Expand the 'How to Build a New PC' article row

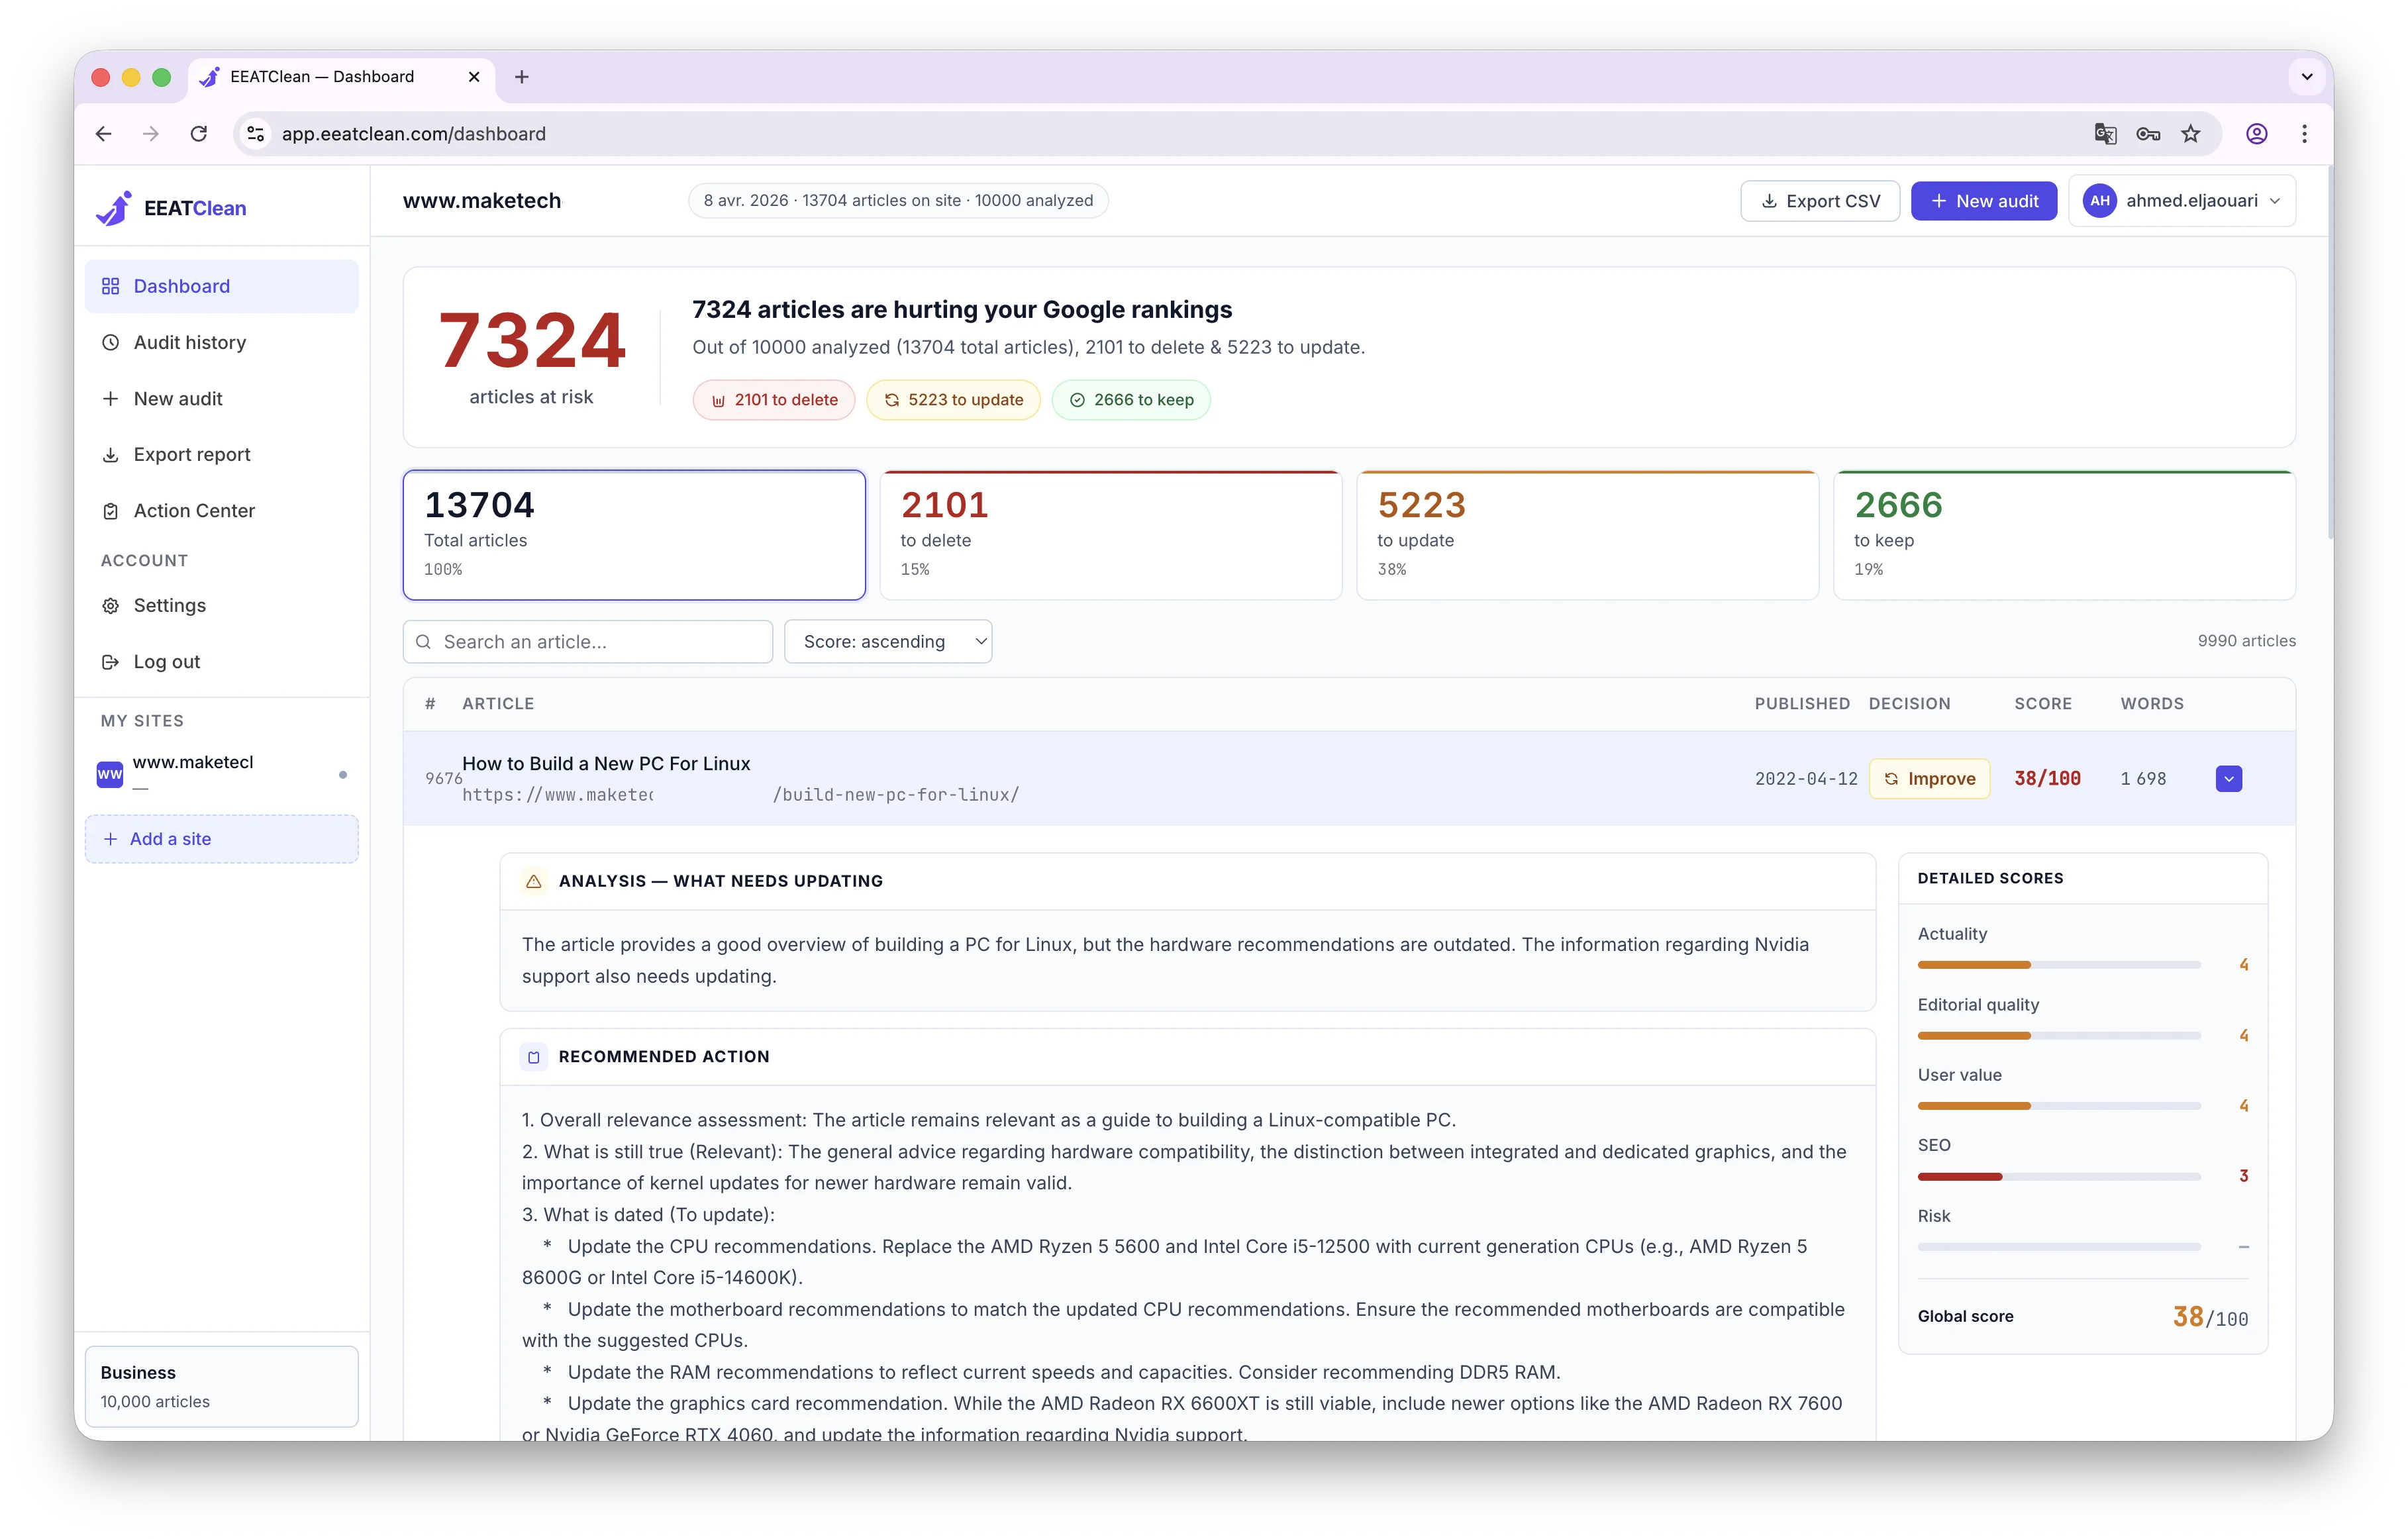pos(2228,778)
